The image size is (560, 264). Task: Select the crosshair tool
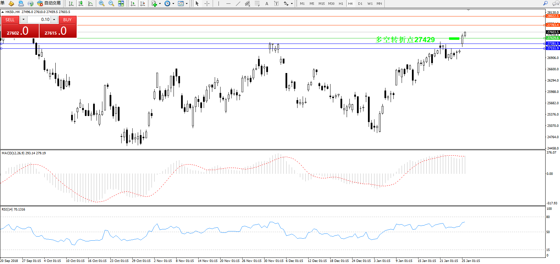coord(207,3)
